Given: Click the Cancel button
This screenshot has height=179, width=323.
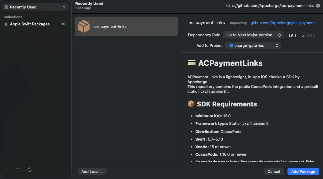Looking at the screenshot, I should [274, 172].
